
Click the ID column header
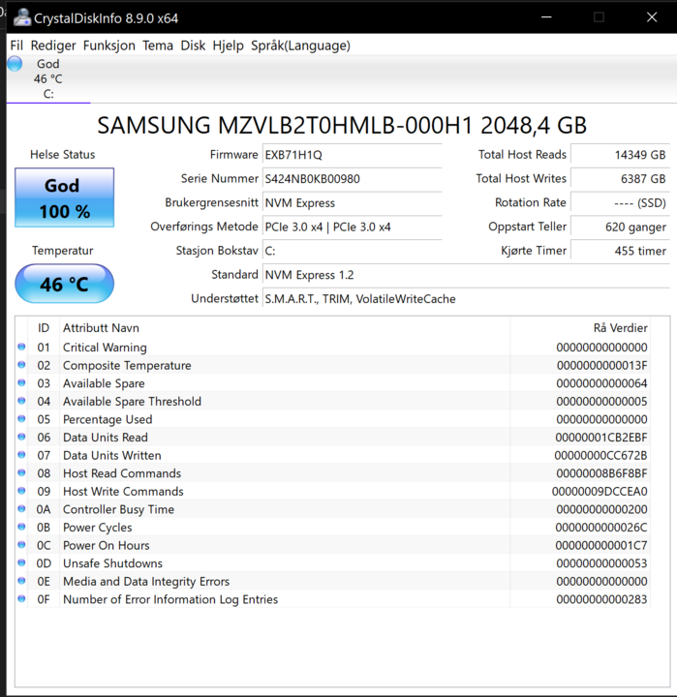click(44, 327)
